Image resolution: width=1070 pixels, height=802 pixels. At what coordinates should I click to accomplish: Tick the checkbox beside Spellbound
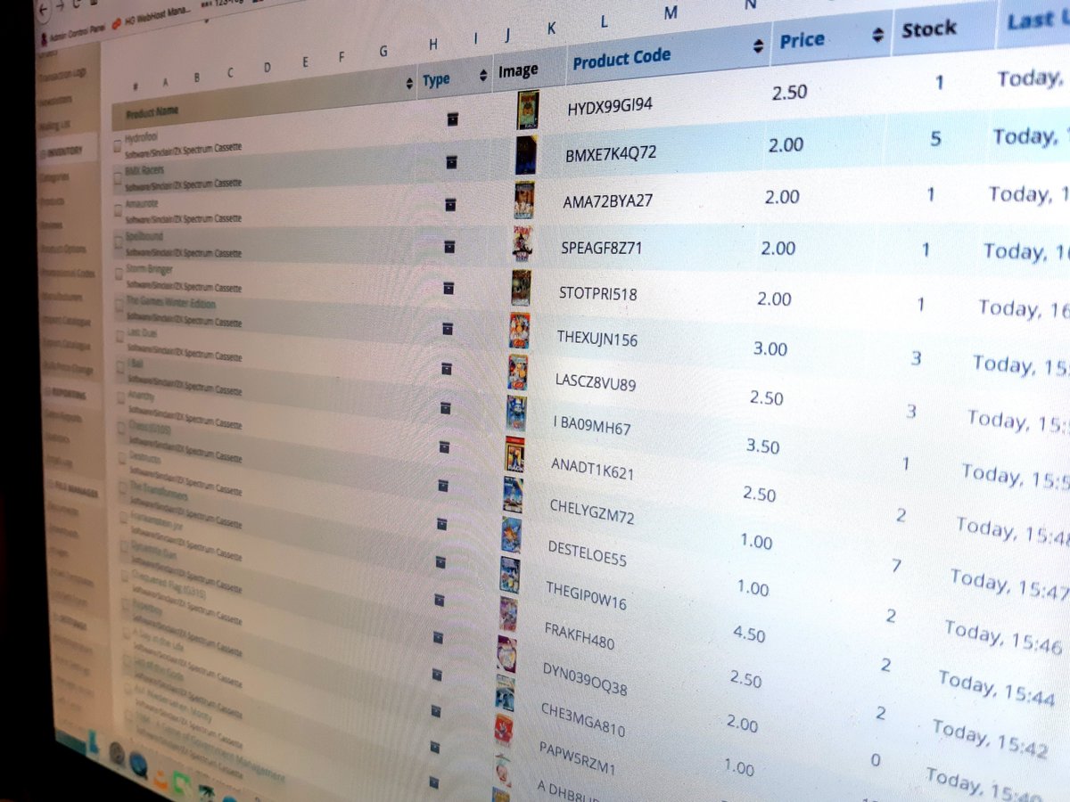[x=119, y=242]
